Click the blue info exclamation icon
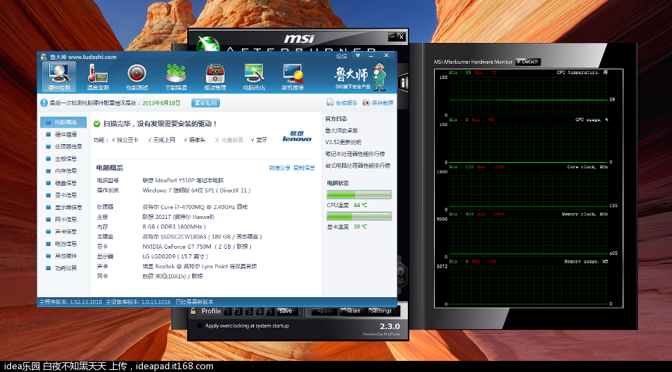The height and width of the screenshot is (372, 672). pos(44,103)
